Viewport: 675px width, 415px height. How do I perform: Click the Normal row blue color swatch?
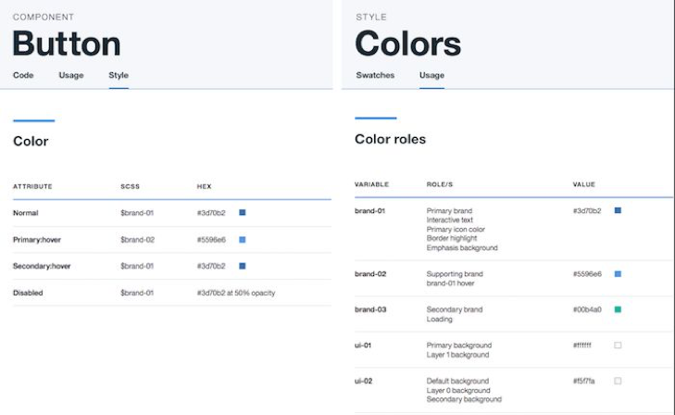click(243, 213)
